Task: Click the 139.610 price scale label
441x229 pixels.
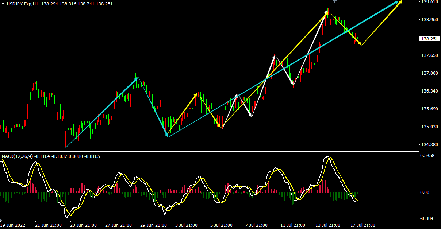Action: [430, 2]
